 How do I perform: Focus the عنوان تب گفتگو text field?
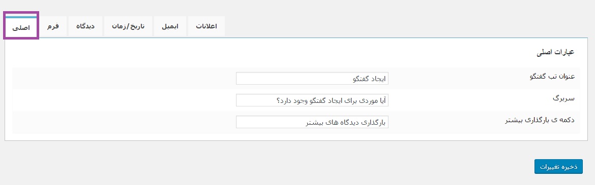coord(312,79)
